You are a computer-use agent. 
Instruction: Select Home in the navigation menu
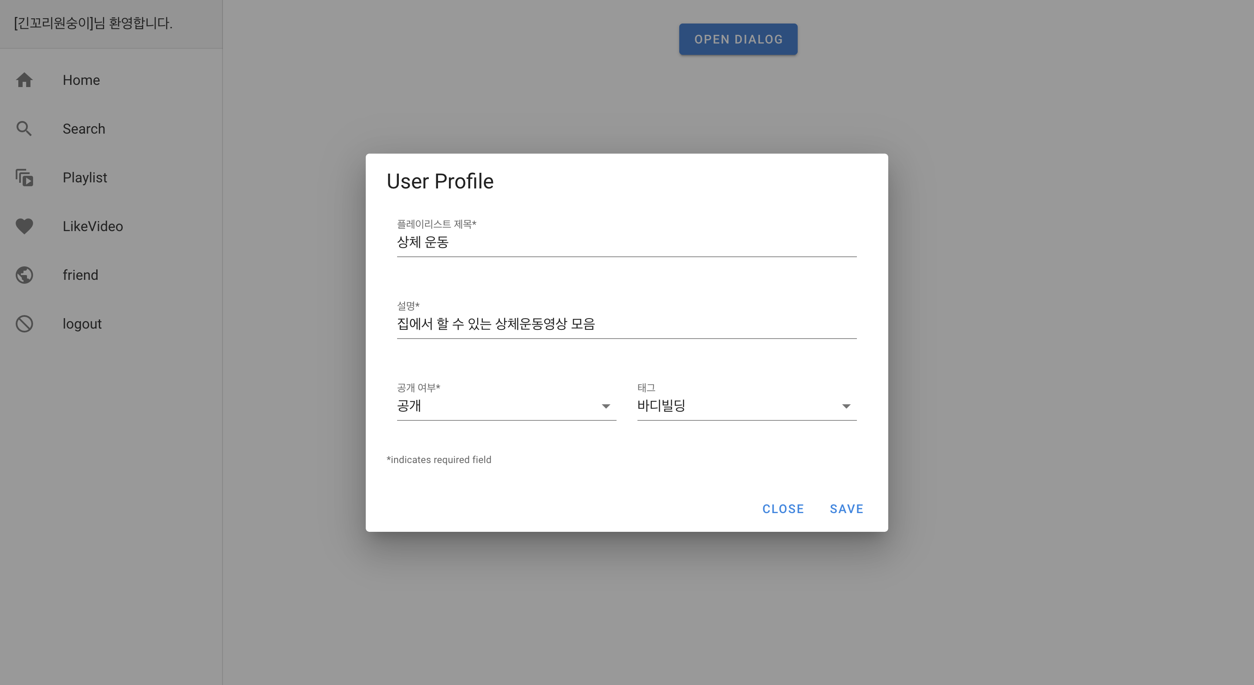point(81,80)
